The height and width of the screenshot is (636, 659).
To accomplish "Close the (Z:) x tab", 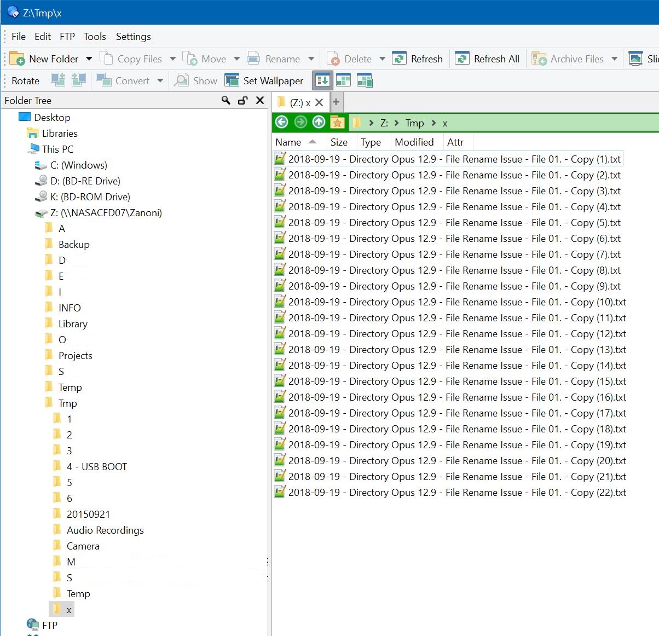I will tap(319, 102).
